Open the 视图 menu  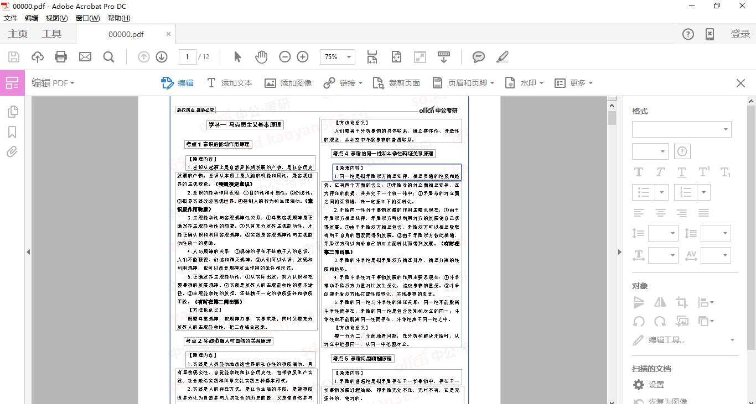pos(56,18)
